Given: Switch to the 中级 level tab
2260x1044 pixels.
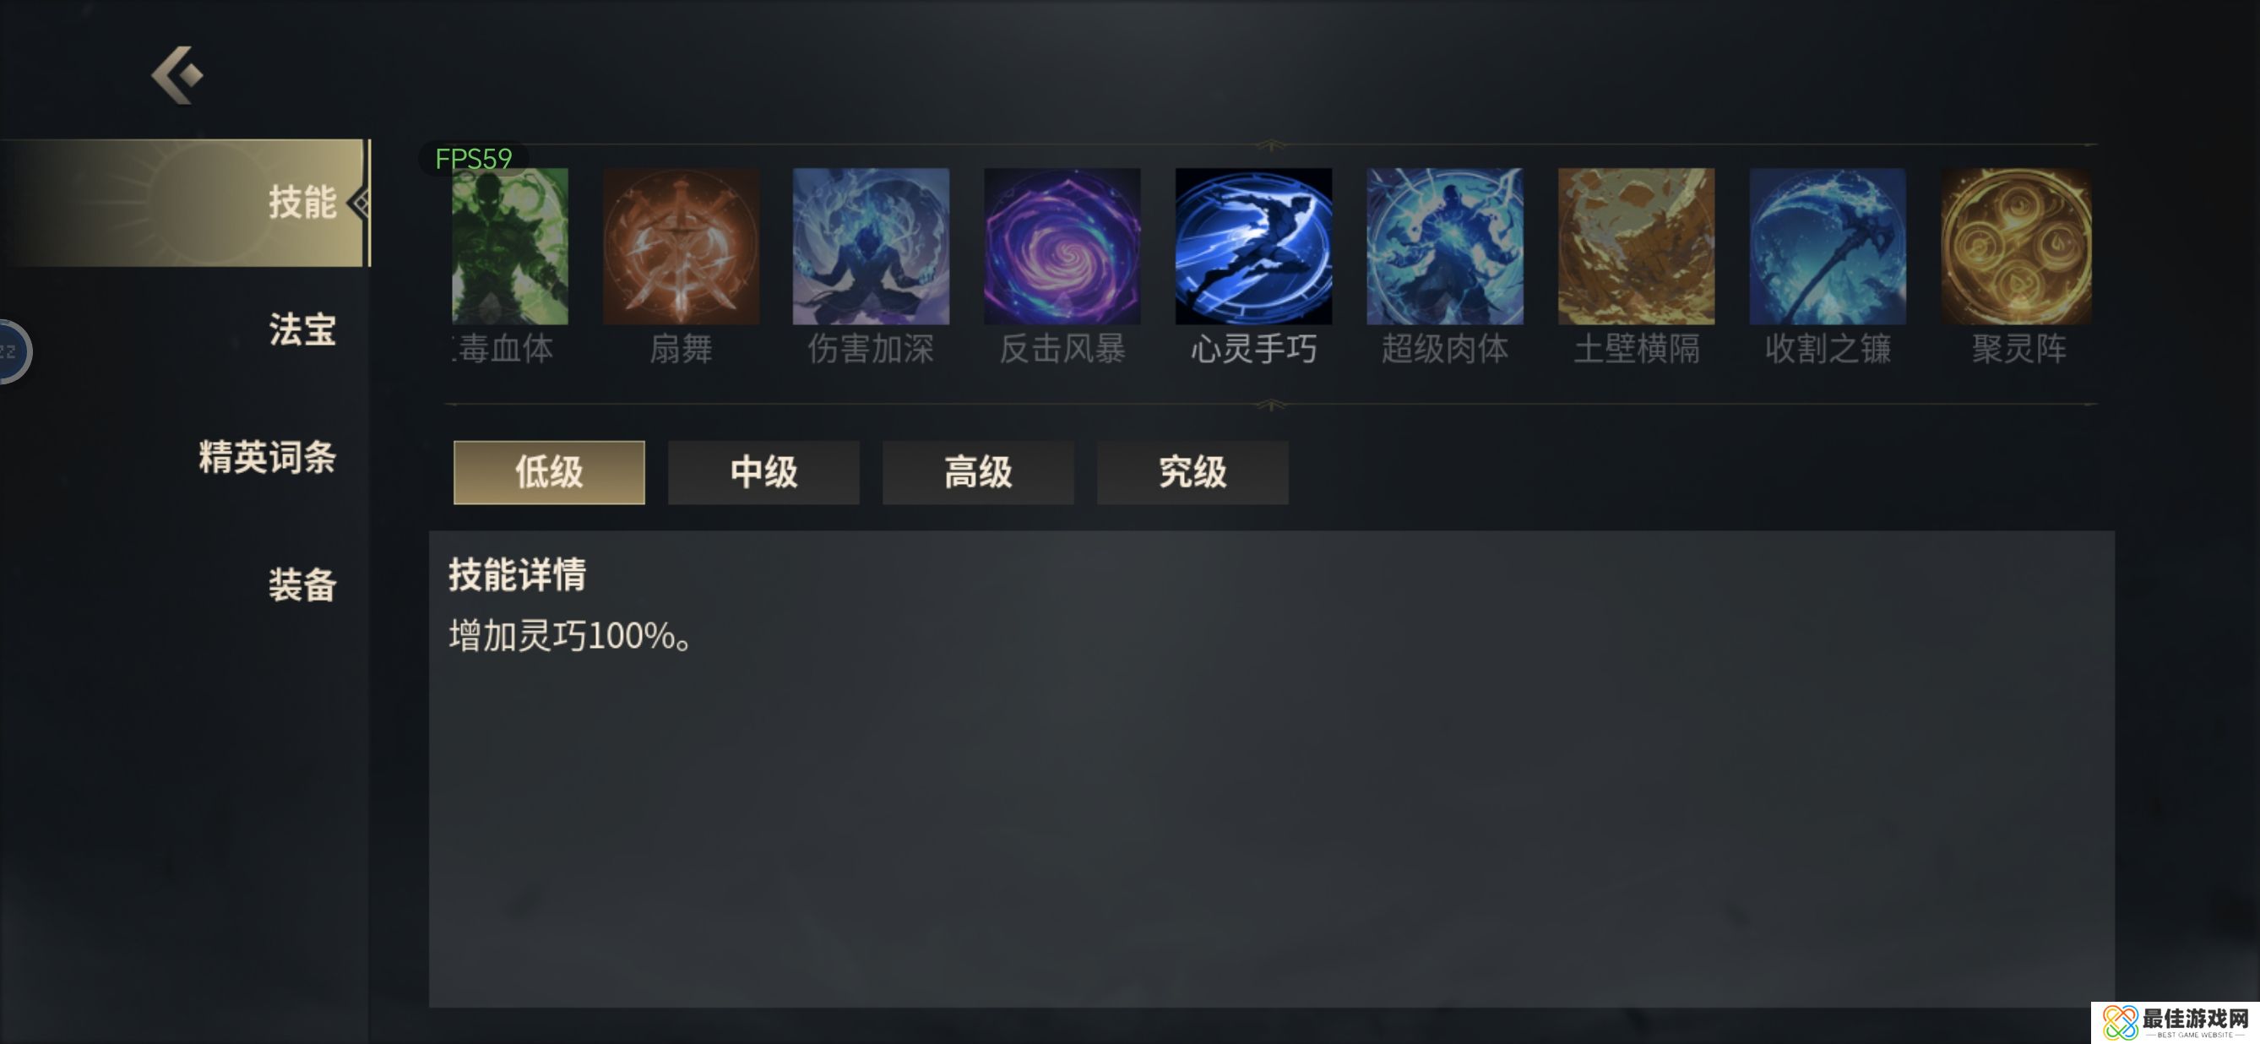Looking at the screenshot, I should click(x=764, y=473).
